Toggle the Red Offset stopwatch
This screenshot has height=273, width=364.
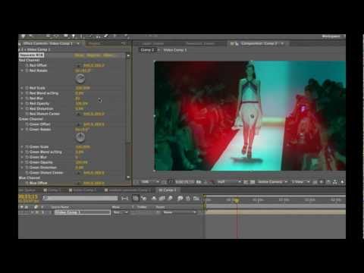(x=27, y=65)
